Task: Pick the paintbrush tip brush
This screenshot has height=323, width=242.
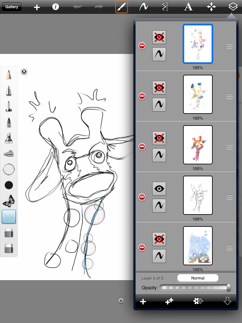Action: pos(9,122)
